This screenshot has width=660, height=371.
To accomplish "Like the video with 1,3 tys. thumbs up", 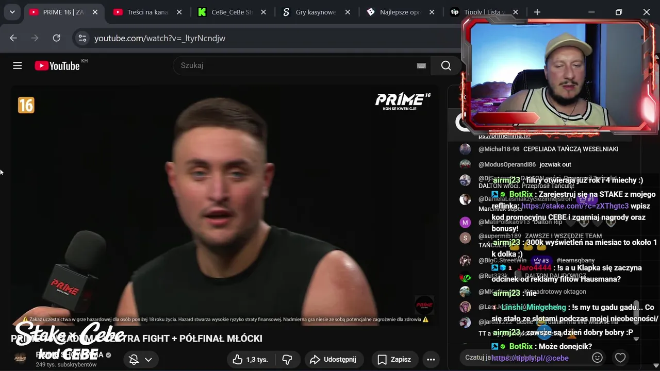I will click(x=250, y=360).
